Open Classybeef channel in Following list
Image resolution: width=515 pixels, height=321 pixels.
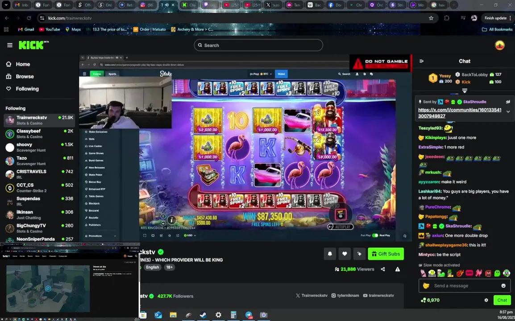pos(39,134)
